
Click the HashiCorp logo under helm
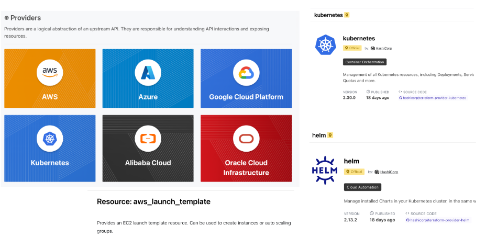tap(377, 172)
